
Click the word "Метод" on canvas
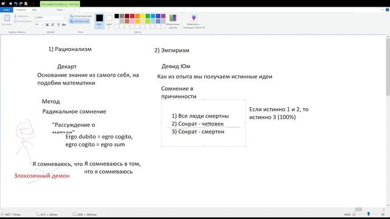[51, 102]
